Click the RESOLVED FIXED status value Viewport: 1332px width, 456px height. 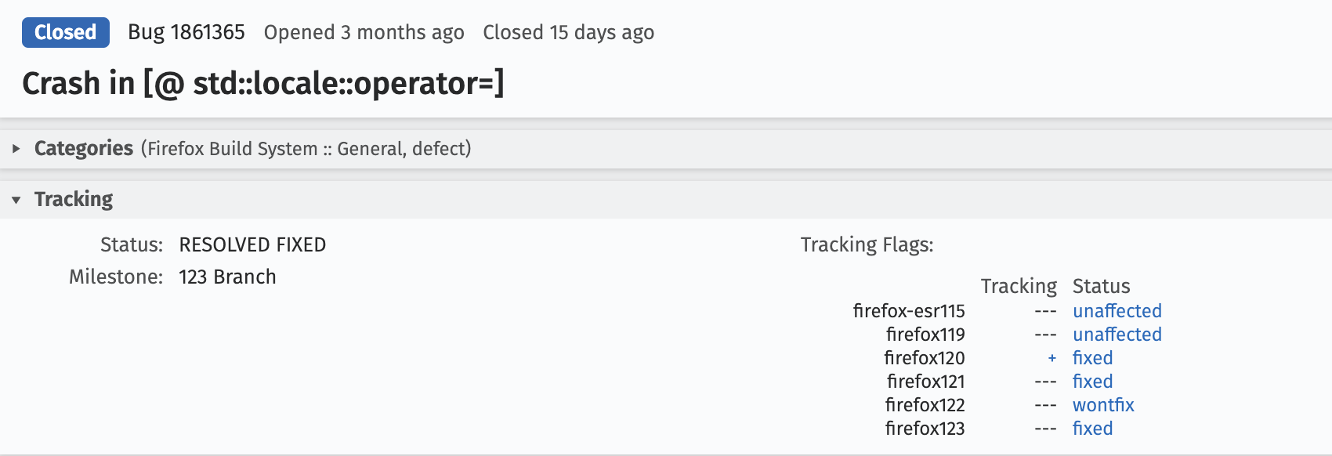tap(252, 245)
